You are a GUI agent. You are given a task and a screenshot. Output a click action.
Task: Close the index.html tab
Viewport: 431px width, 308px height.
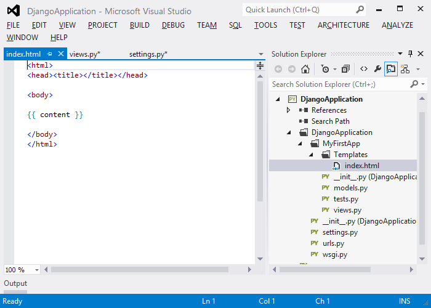pyautogui.click(x=61, y=54)
